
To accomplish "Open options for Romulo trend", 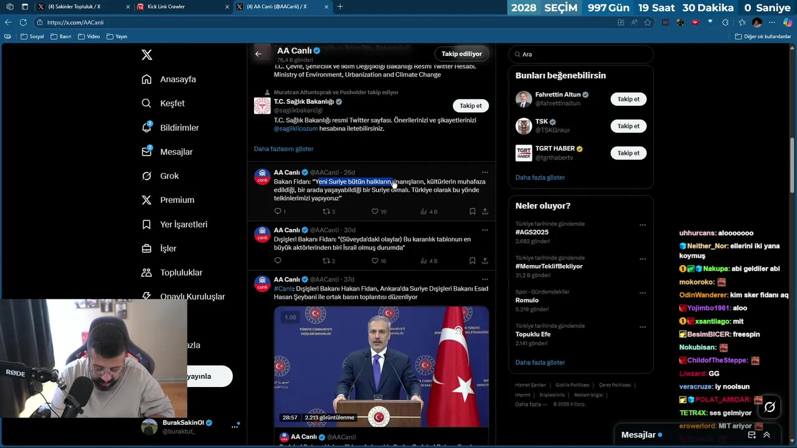I will coord(643,292).
